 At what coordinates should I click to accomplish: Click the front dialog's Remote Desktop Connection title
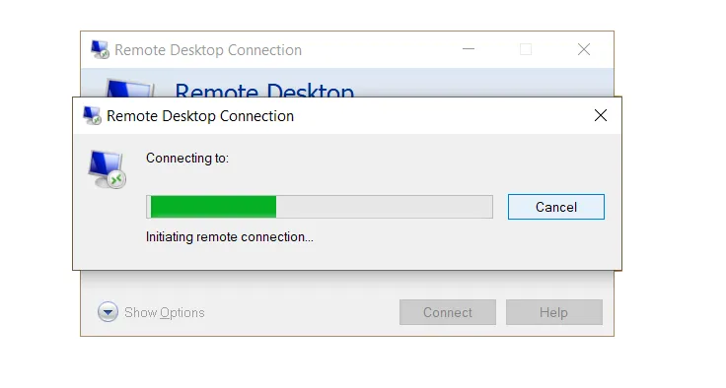[x=200, y=116]
